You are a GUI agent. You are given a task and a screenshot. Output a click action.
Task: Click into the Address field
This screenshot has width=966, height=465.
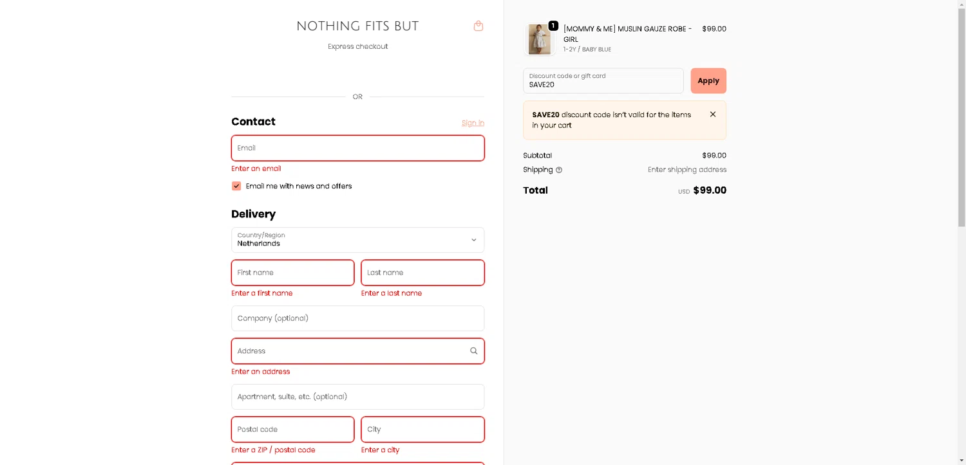(x=358, y=351)
